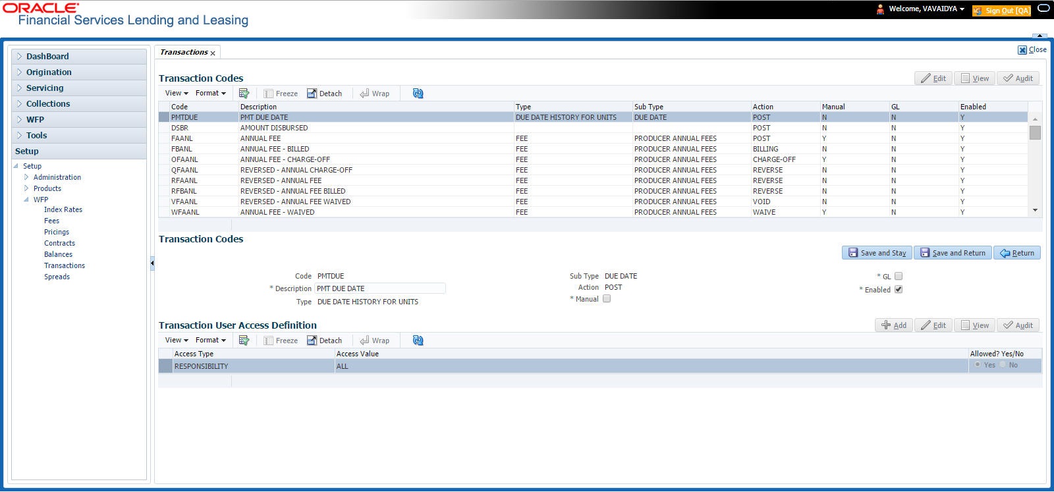1054x492 pixels.
Task: Click Edit button in User Access Definition
Action: (x=933, y=325)
